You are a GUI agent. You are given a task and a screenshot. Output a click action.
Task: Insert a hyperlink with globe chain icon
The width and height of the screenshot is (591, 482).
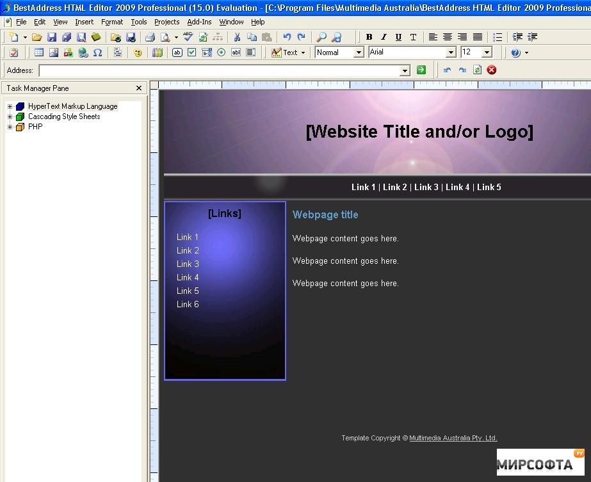83,52
